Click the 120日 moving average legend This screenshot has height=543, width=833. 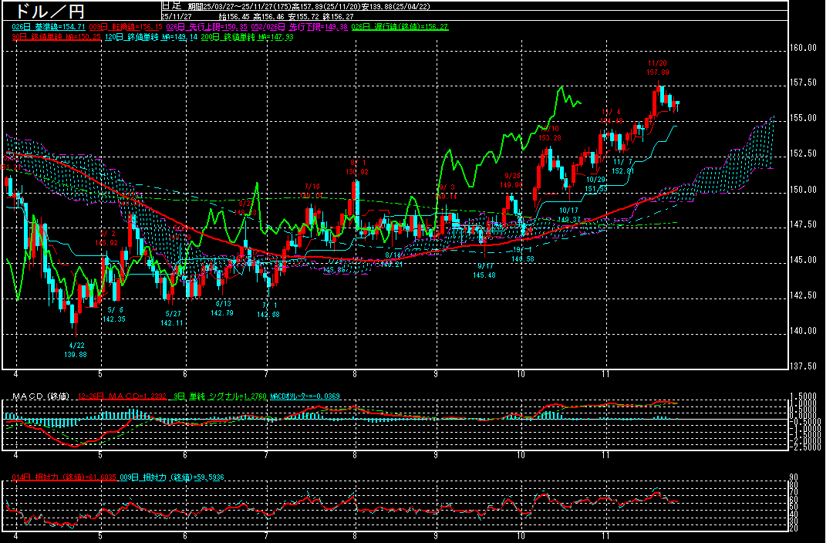[x=151, y=36]
